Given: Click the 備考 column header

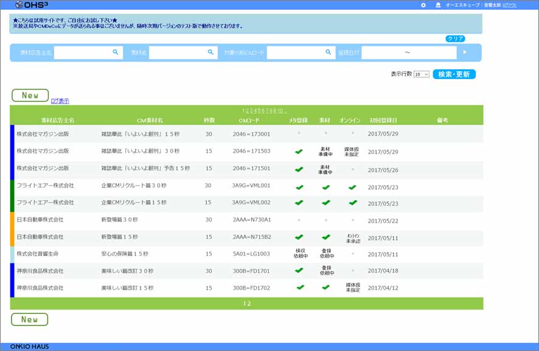Looking at the screenshot, I should tap(442, 120).
